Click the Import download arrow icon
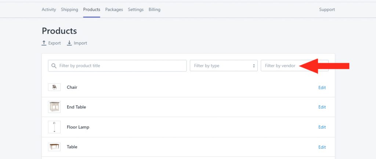Viewport: 376px width, 159px height. click(69, 43)
